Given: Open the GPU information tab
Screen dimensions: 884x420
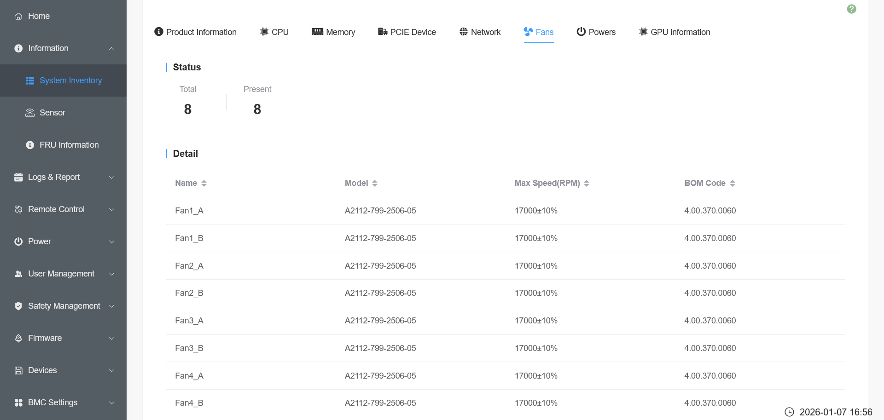Looking at the screenshot, I should point(675,32).
